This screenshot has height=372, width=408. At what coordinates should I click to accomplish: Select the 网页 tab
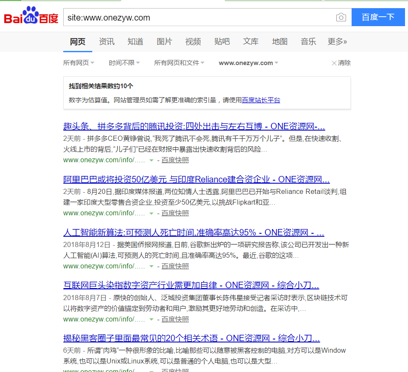(77, 42)
